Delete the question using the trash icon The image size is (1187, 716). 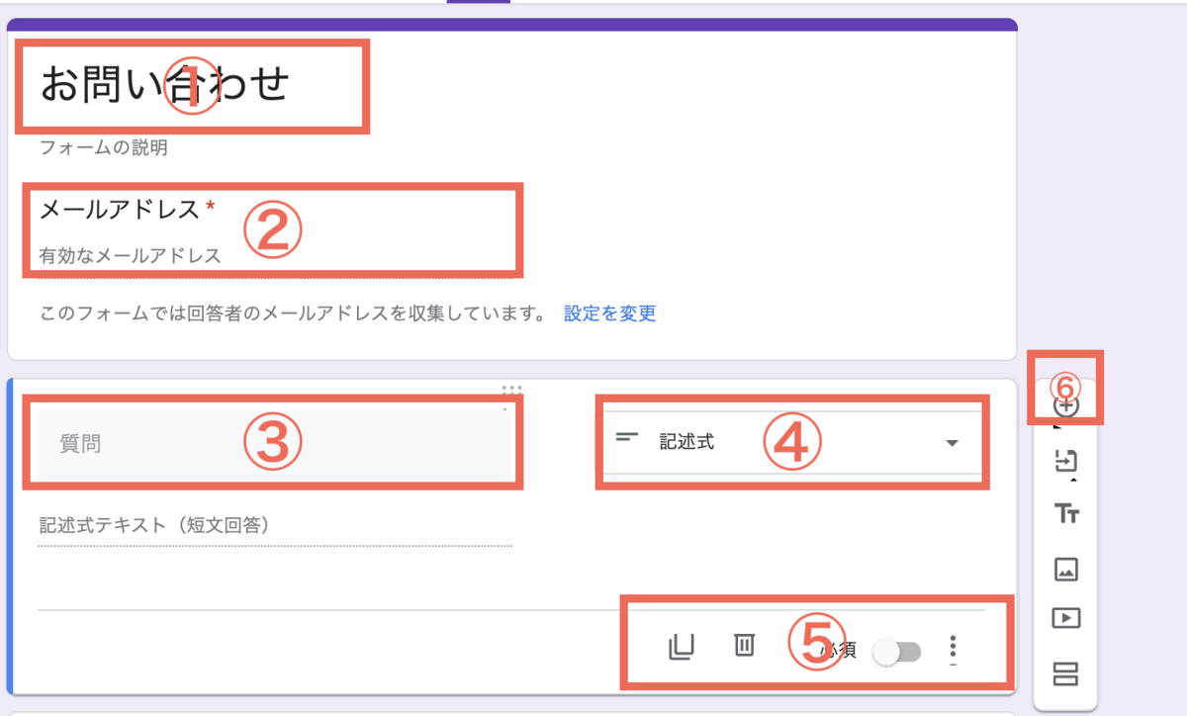(x=745, y=646)
